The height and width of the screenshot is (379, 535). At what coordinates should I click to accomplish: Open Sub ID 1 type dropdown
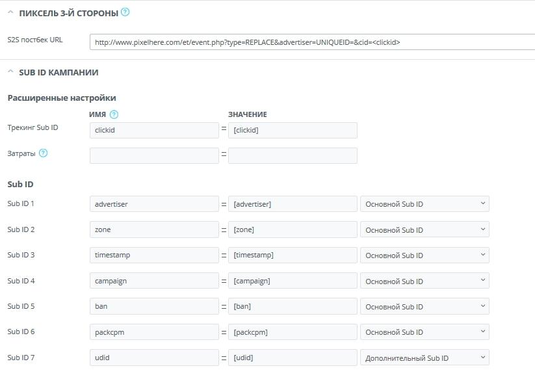(424, 204)
